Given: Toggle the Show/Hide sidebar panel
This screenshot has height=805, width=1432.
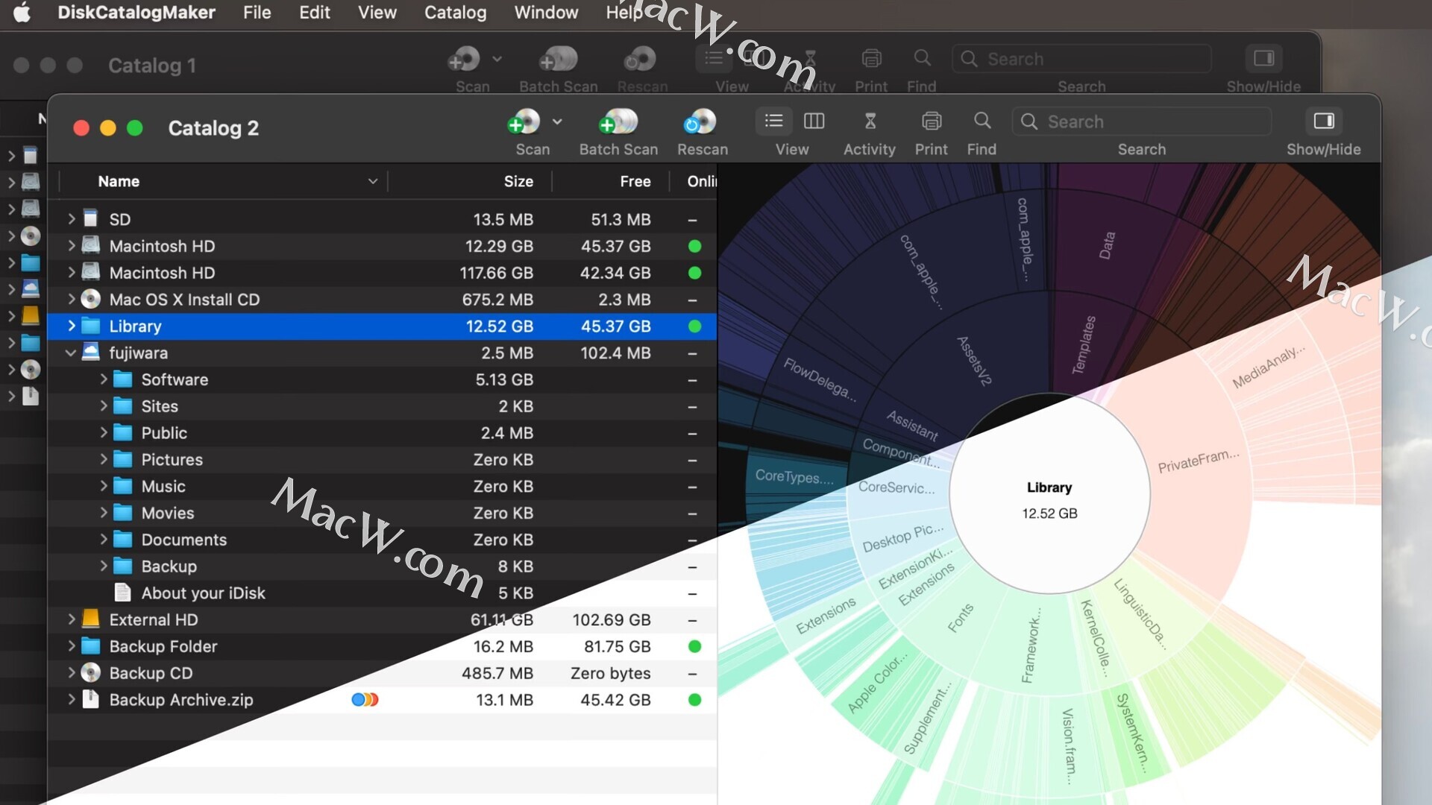Looking at the screenshot, I should pos(1323,121).
